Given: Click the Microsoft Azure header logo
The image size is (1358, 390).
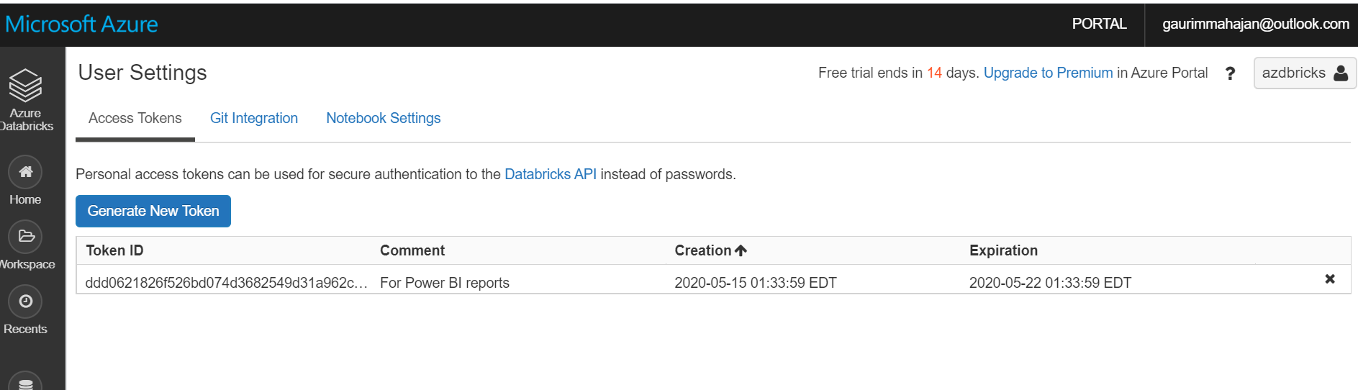Looking at the screenshot, I should (x=82, y=24).
